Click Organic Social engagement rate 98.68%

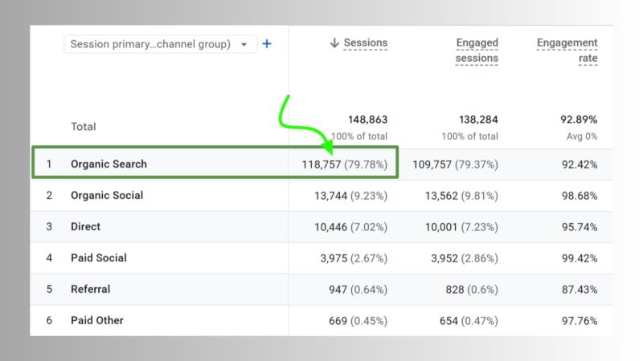(580, 196)
